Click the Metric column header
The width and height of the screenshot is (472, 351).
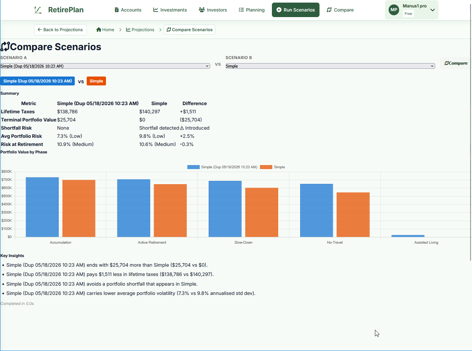coord(29,103)
